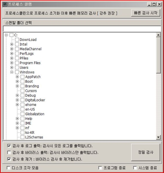Expand the Program Files folder node

[x=12, y=63]
